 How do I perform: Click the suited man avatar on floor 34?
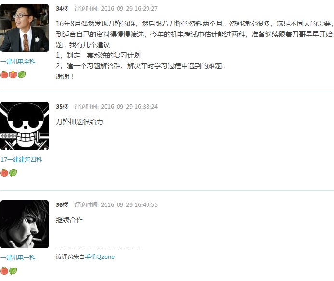(x=25, y=28)
